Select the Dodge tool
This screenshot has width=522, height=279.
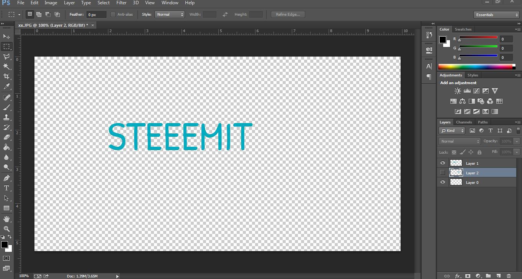[7, 167]
